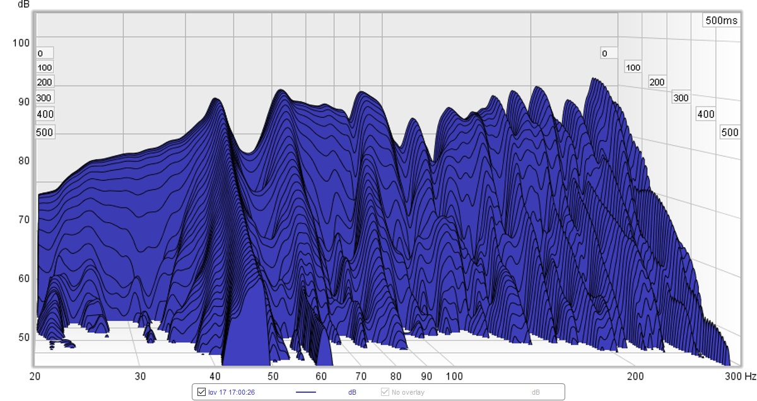This screenshot has width=757, height=401.
Task: Select the 100 ms marker on left time scale
Action: [x=45, y=67]
